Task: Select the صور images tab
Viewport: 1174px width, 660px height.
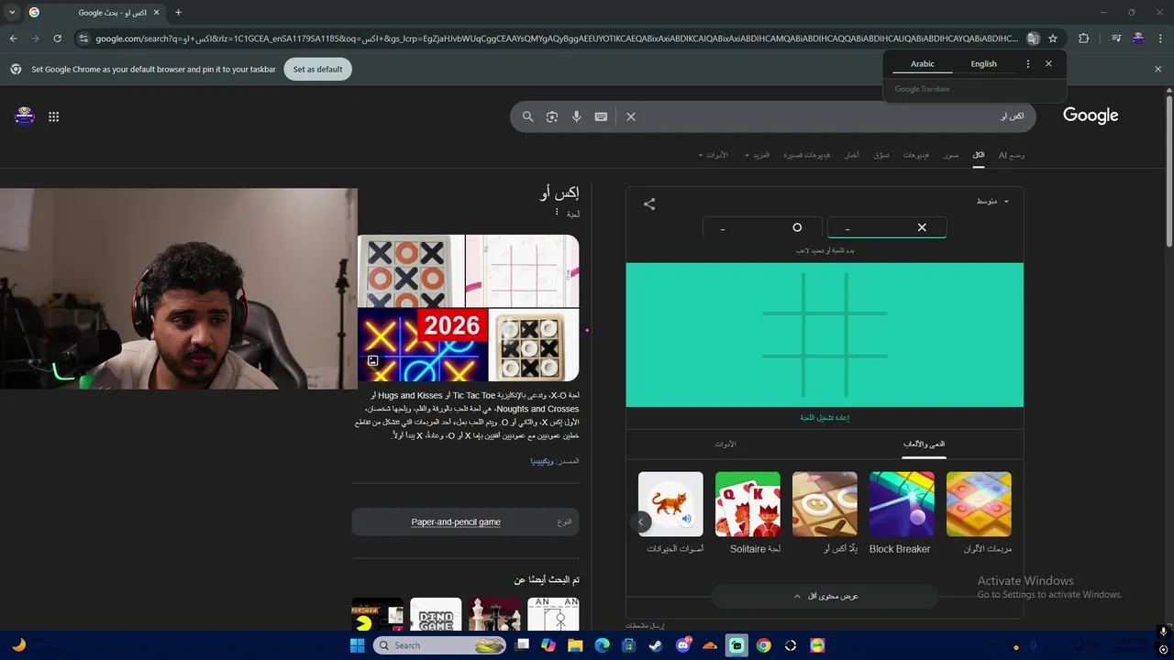Action: pyautogui.click(x=951, y=155)
